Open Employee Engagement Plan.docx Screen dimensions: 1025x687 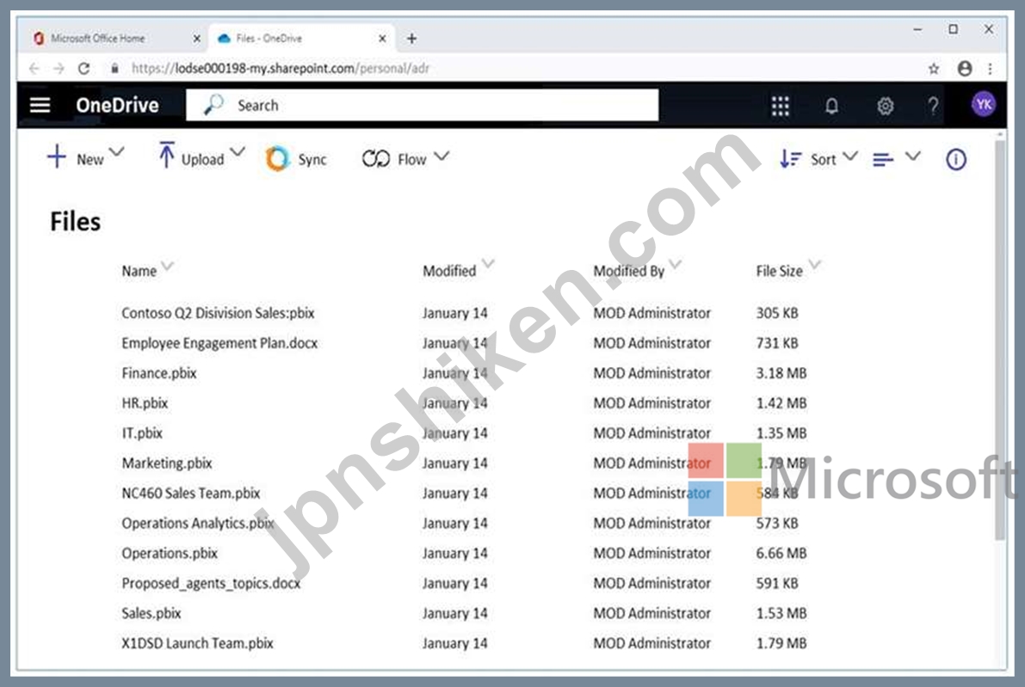[x=219, y=343]
